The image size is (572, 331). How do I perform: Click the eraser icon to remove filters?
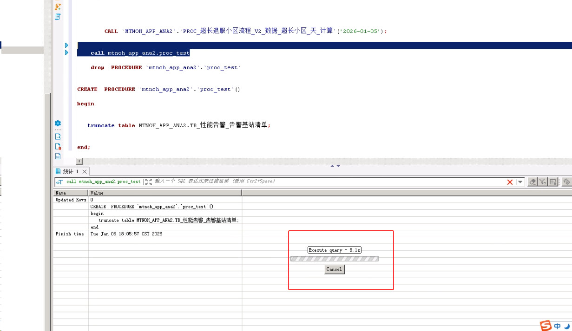pos(533,182)
